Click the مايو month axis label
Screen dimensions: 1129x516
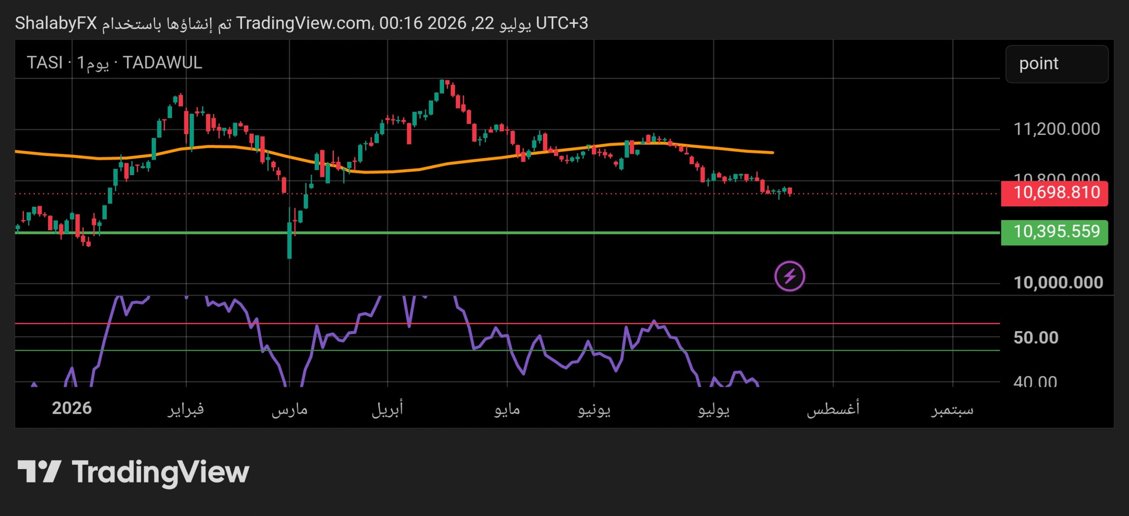pos(507,410)
